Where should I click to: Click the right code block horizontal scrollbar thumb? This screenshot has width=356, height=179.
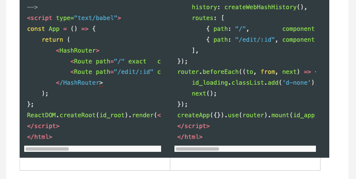click(197, 149)
